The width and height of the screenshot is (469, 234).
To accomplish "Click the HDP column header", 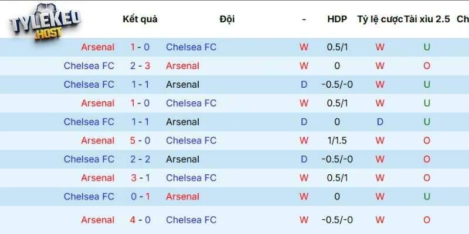I will 337,19.
